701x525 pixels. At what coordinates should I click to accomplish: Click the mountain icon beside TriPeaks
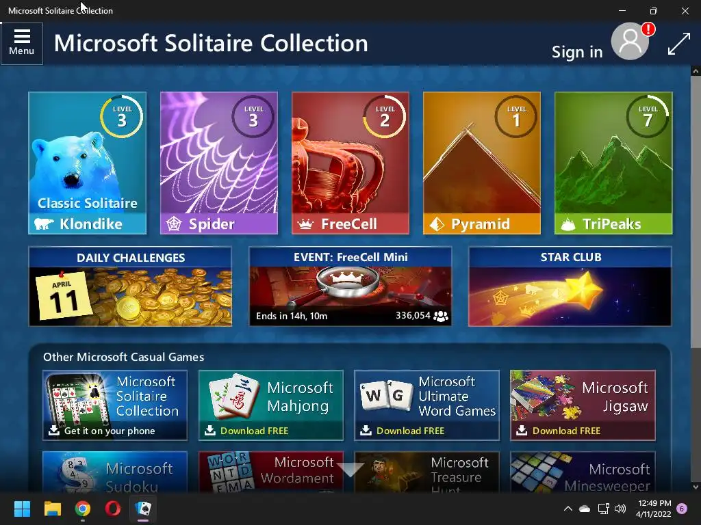coord(568,224)
